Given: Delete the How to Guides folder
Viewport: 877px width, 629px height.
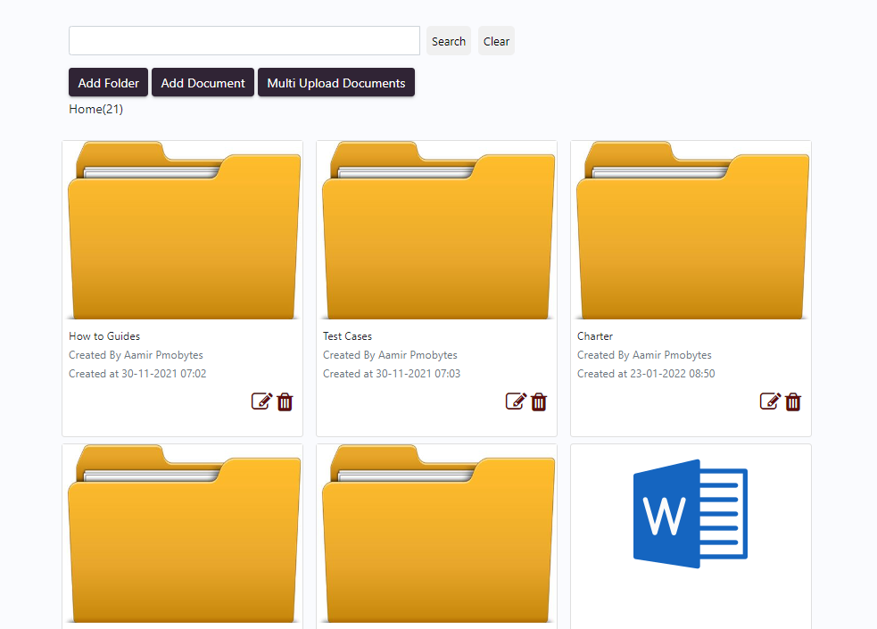Looking at the screenshot, I should pyautogui.click(x=285, y=402).
